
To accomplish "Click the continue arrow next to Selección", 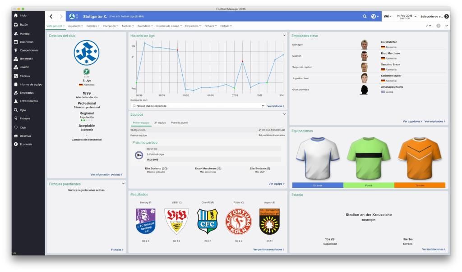I will pos(446,17).
